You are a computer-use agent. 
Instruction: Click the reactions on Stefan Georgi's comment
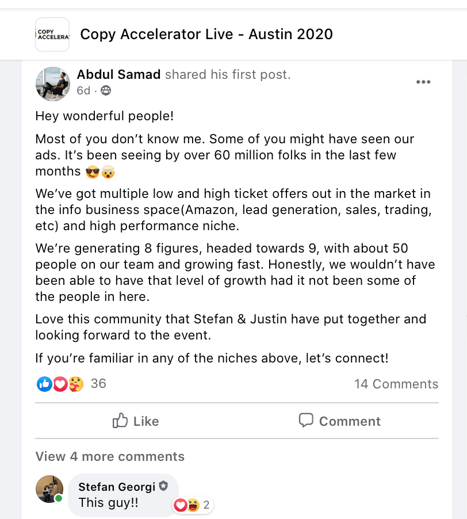point(193,506)
